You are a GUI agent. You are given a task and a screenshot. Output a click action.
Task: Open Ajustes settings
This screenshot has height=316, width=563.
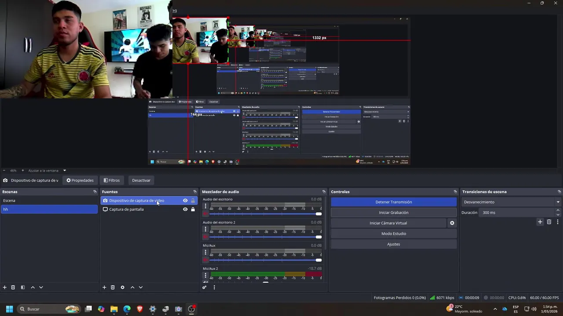point(394,244)
